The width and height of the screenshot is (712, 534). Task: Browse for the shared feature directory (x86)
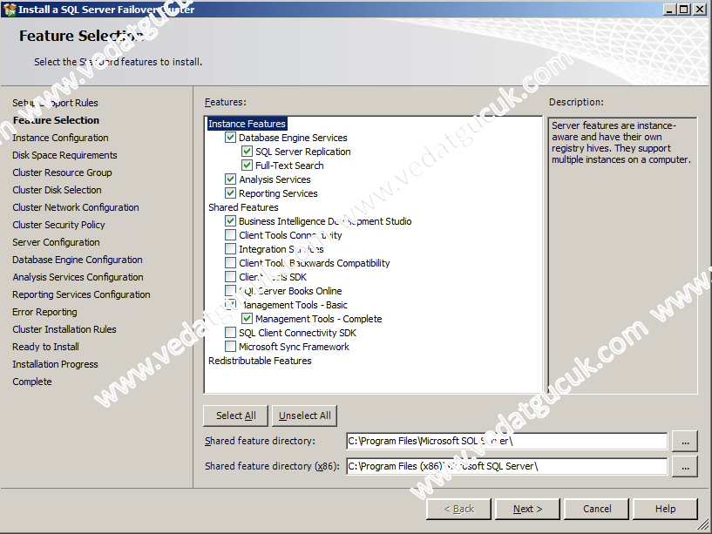[x=685, y=467]
